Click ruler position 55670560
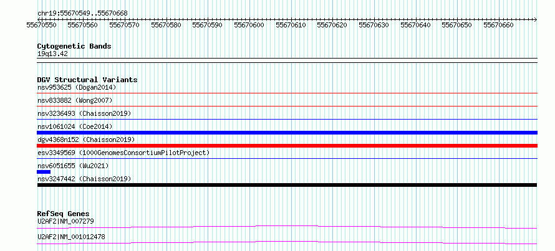 (82, 25)
